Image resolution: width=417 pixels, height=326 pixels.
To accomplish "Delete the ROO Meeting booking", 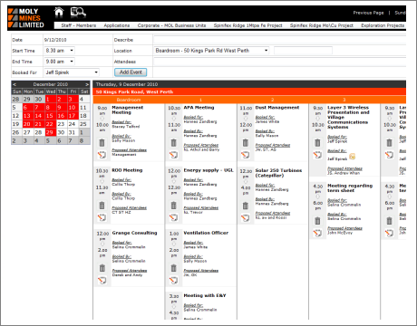I will click(x=102, y=206).
